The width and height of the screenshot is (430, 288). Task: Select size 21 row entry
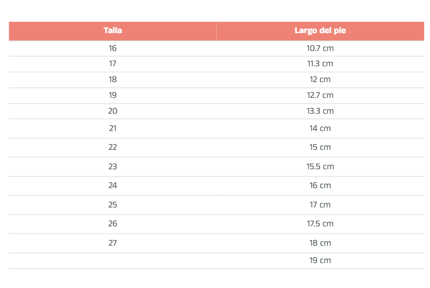113,128
